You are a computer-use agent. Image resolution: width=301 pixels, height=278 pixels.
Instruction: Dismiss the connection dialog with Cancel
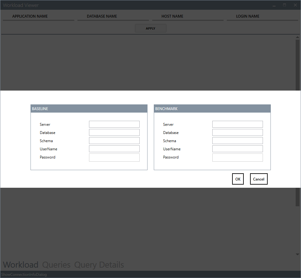tap(259, 179)
